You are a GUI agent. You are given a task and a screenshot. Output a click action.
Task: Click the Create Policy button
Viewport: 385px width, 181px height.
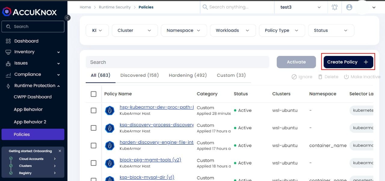click(x=348, y=62)
